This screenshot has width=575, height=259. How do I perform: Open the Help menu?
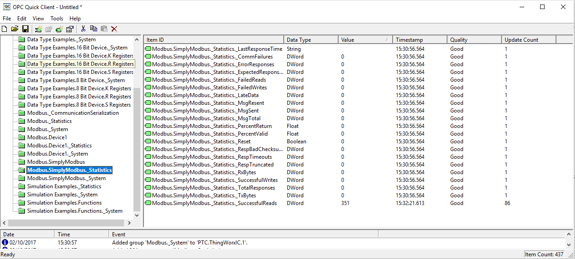[x=75, y=19]
